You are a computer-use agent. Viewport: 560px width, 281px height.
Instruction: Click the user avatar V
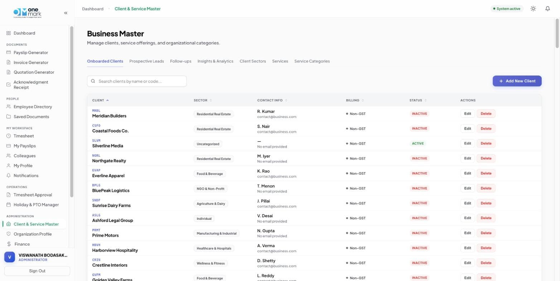point(10,257)
